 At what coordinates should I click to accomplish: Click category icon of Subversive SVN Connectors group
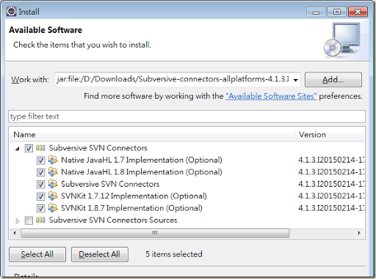pyautogui.click(x=40, y=148)
